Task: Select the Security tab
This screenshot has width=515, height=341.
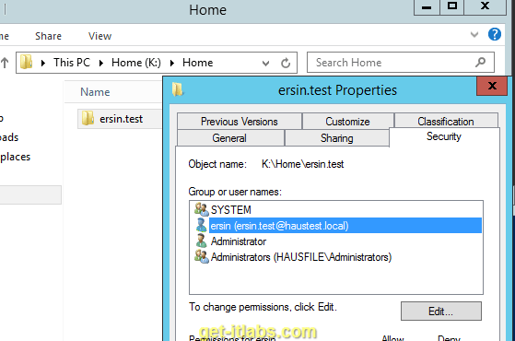Action: pos(444,136)
